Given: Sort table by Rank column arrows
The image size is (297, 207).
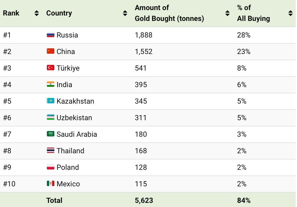Looking at the screenshot, I should coord(37,13).
